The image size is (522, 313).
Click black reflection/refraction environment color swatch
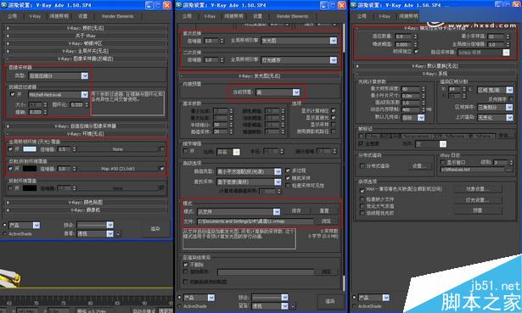[x=30, y=169]
